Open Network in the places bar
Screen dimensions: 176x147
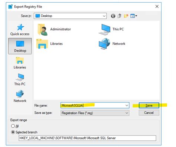(20, 96)
